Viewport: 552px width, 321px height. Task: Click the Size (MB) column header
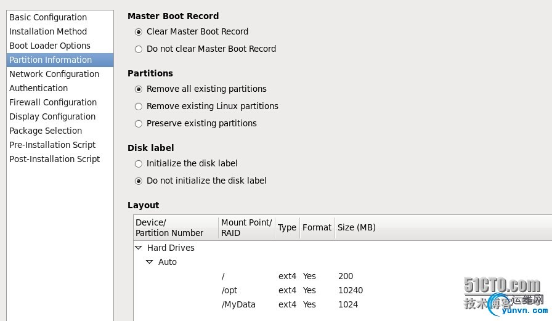(x=357, y=227)
